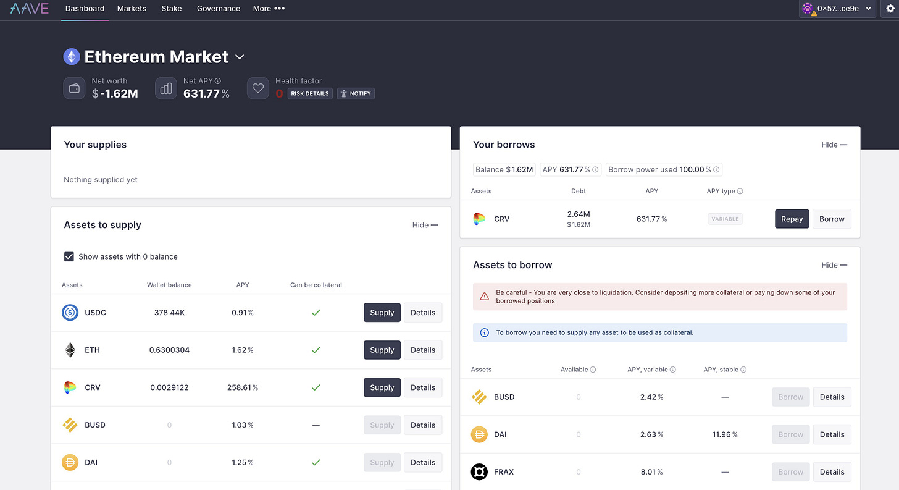Click the info icon beside Borrow power used
The height and width of the screenshot is (490, 899).
[x=716, y=169]
